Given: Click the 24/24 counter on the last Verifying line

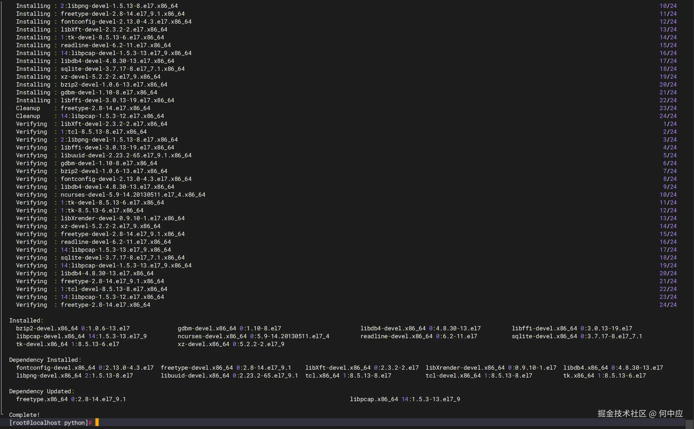Looking at the screenshot, I should [x=668, y=304].
